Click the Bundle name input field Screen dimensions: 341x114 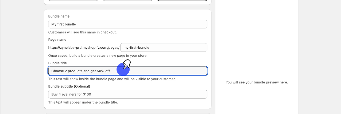[127, 24]
